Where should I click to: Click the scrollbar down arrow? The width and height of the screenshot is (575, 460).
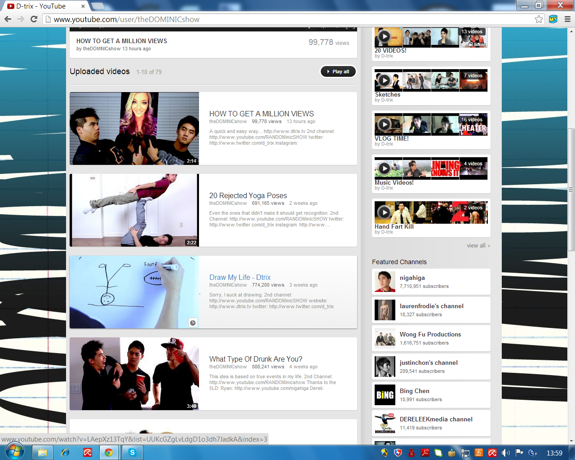pyautogui.click(x=571, y=441)
